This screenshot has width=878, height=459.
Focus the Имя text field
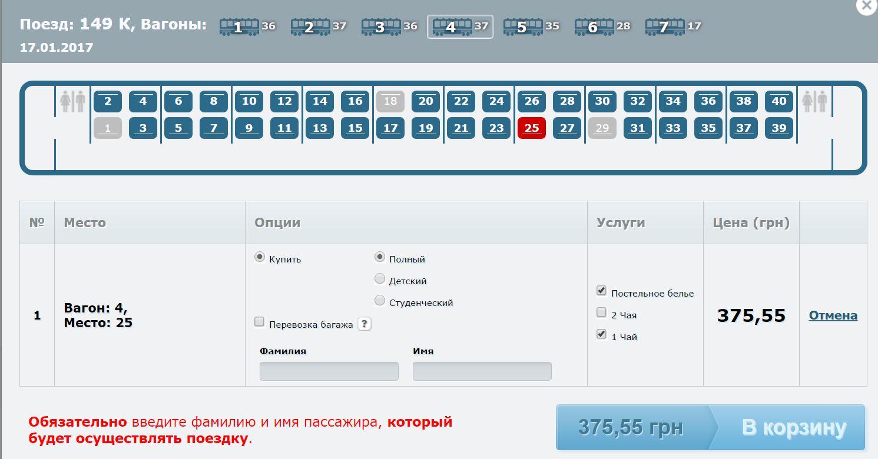[482, 371]
